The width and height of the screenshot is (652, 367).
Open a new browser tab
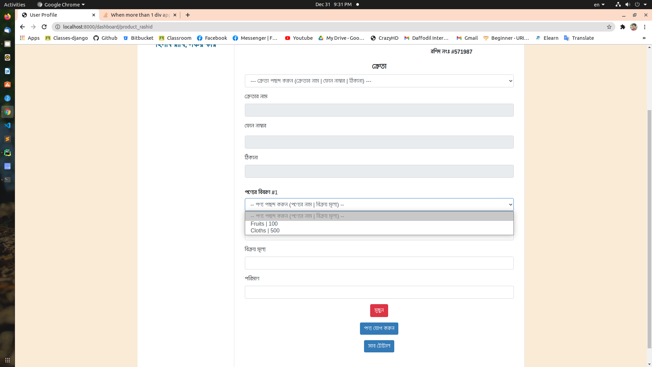click(x=188, y=15)
